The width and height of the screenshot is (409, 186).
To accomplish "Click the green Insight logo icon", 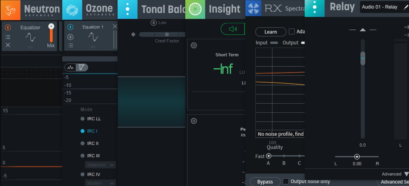I will 195,9.
